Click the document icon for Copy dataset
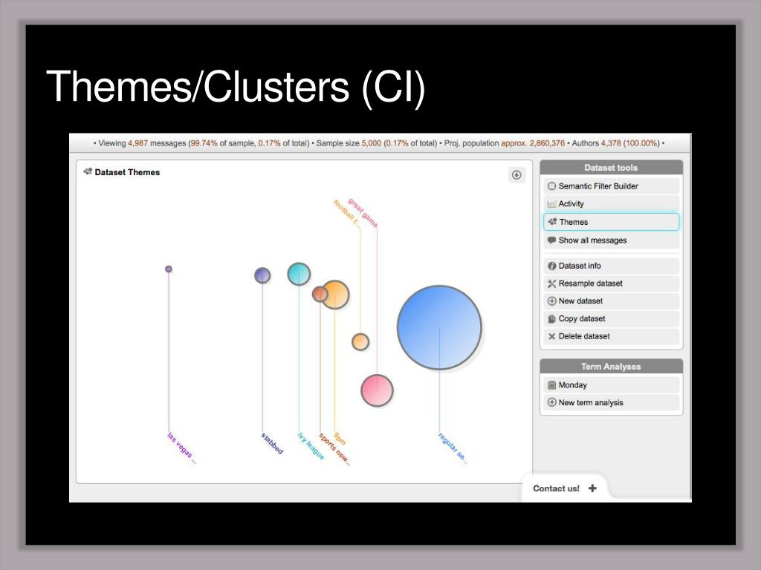Viewport: 761px width, 570px height. (551, 318)
